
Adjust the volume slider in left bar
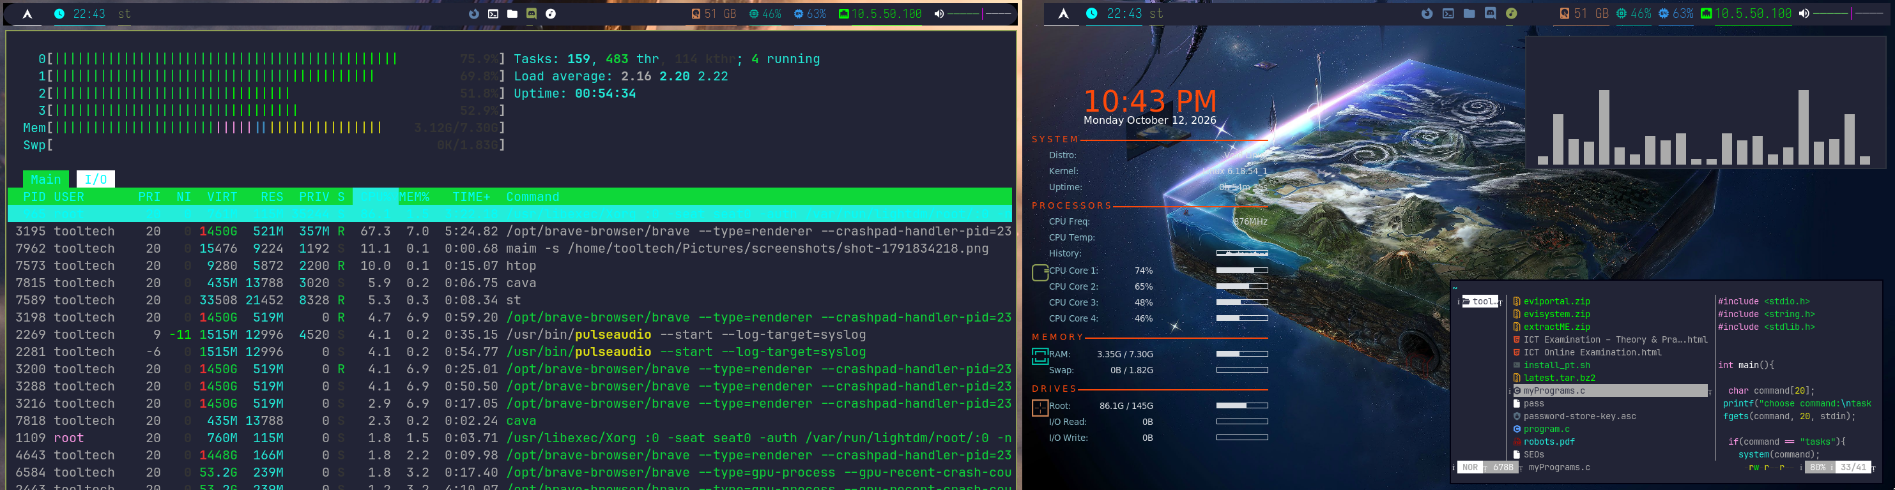point(980,14)
